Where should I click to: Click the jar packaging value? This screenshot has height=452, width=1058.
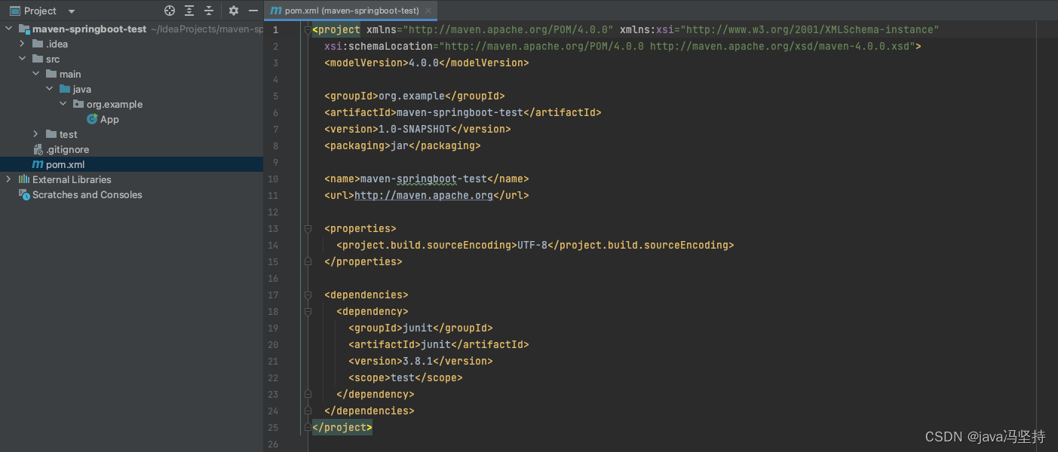coord(399,145)
